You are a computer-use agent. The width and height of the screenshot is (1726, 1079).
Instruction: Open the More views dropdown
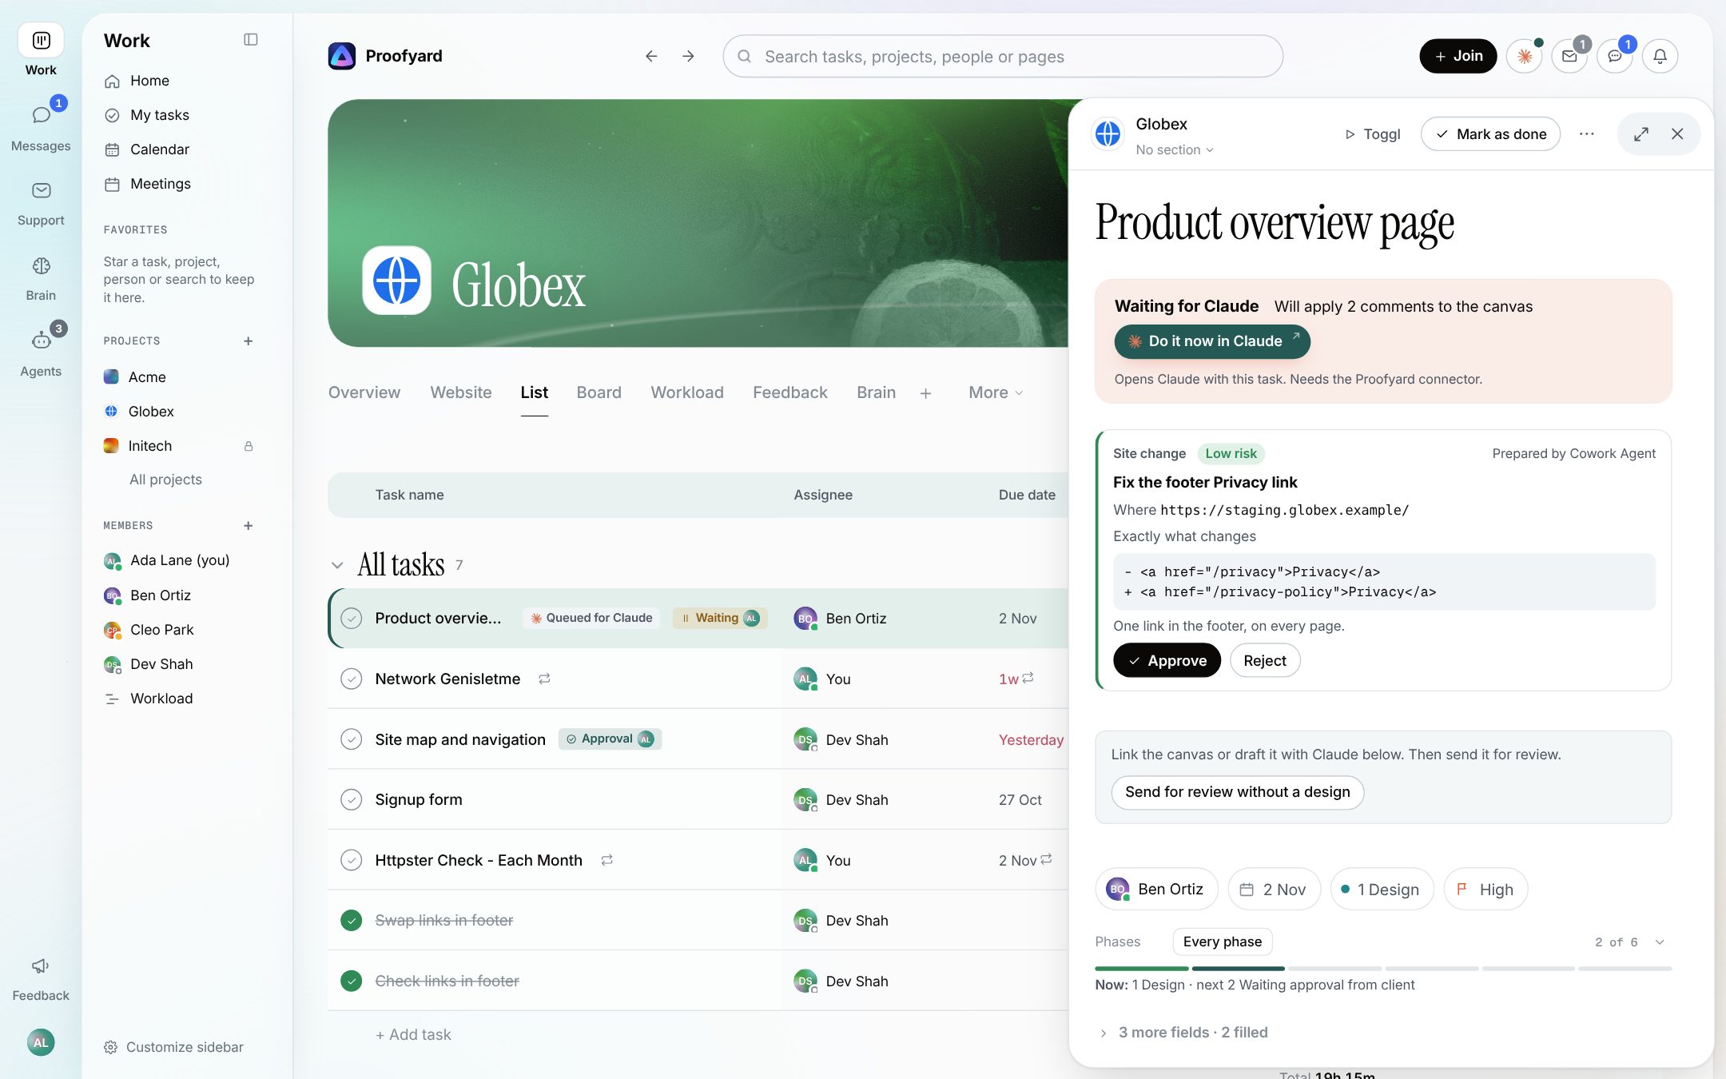(996, 392)
